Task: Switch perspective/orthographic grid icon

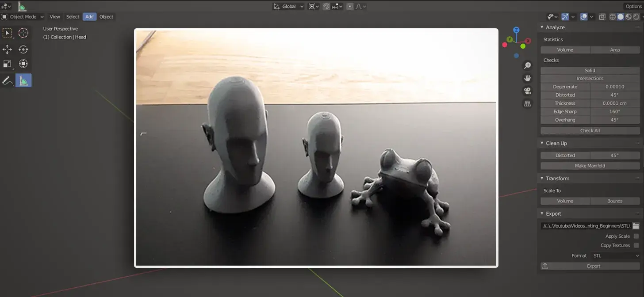Action: (x=527, y=103)
